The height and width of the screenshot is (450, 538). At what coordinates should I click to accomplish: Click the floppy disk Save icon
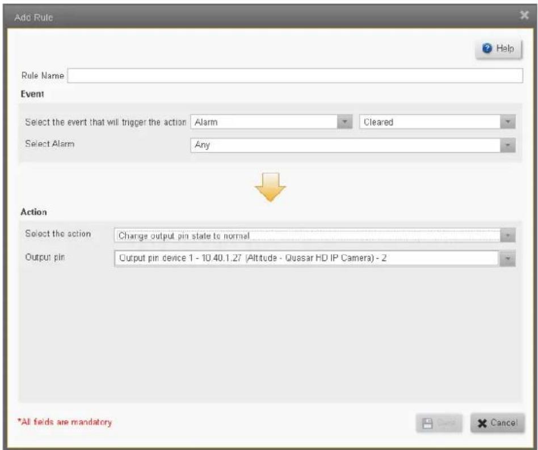[427, 423]
